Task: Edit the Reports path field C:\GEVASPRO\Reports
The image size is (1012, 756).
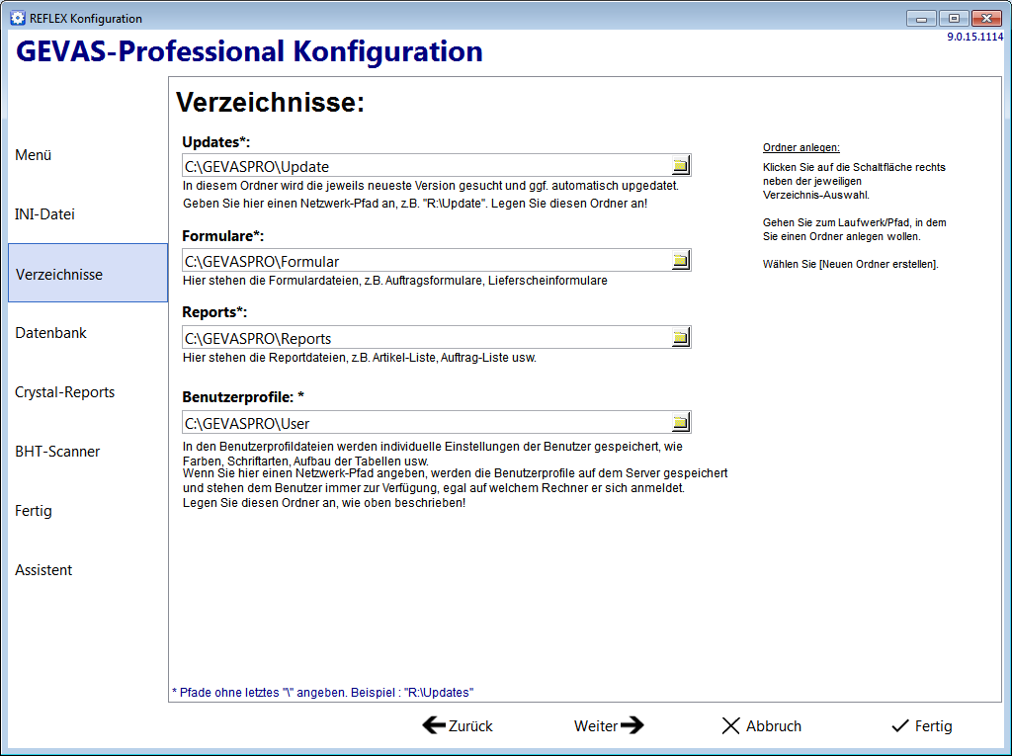Action: point(427,338)
